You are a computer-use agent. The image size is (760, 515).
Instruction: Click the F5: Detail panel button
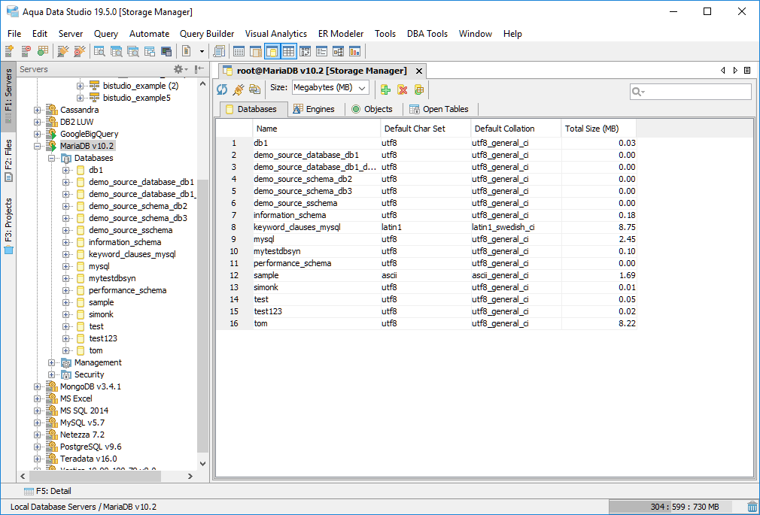point(47,491)
